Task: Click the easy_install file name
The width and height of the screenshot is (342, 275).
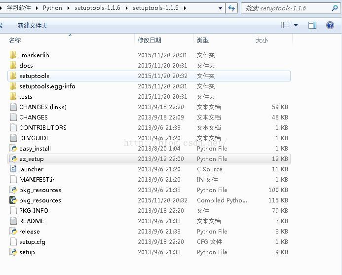Action: click(35, 149)
